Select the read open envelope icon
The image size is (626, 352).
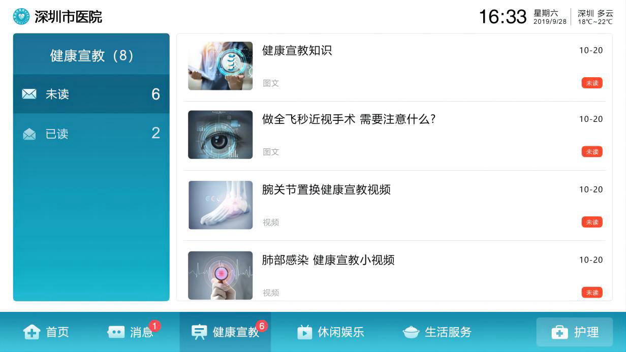click(29, 134)
